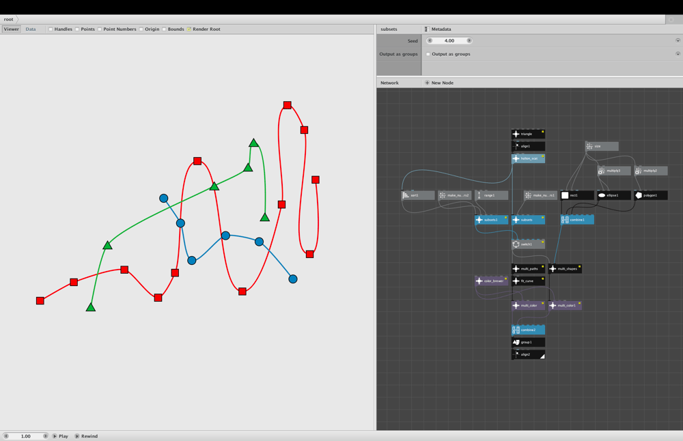Select the multi_shapes node
683x441 pixels.
[x=565, y=268]
